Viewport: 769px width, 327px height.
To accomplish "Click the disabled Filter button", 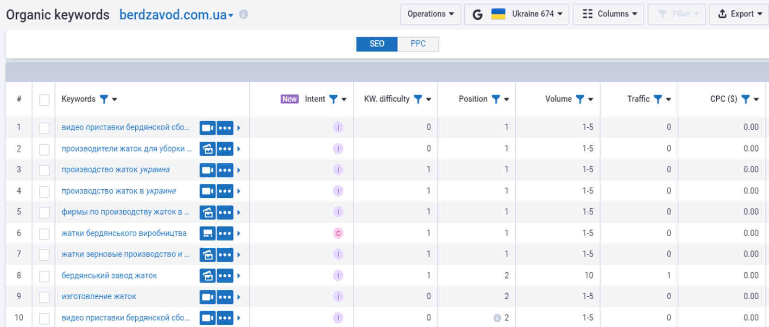I will click(677, 14).
